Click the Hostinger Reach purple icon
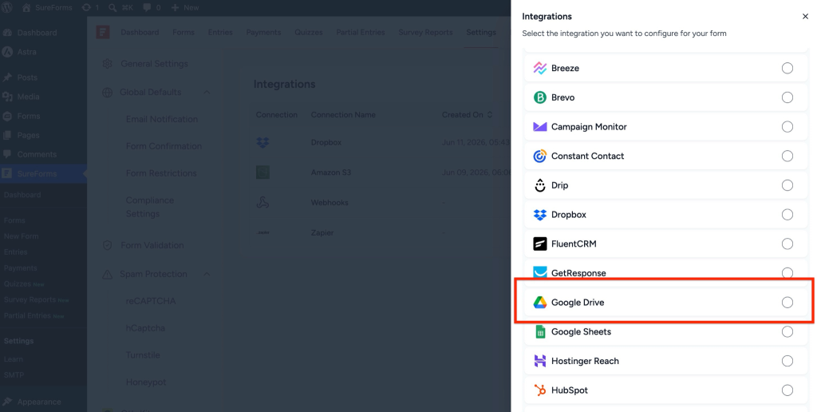The width and height of the screenshot is (817, 412). (540, 361)
